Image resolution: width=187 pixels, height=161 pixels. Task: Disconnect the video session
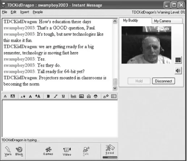pos(163,81)
